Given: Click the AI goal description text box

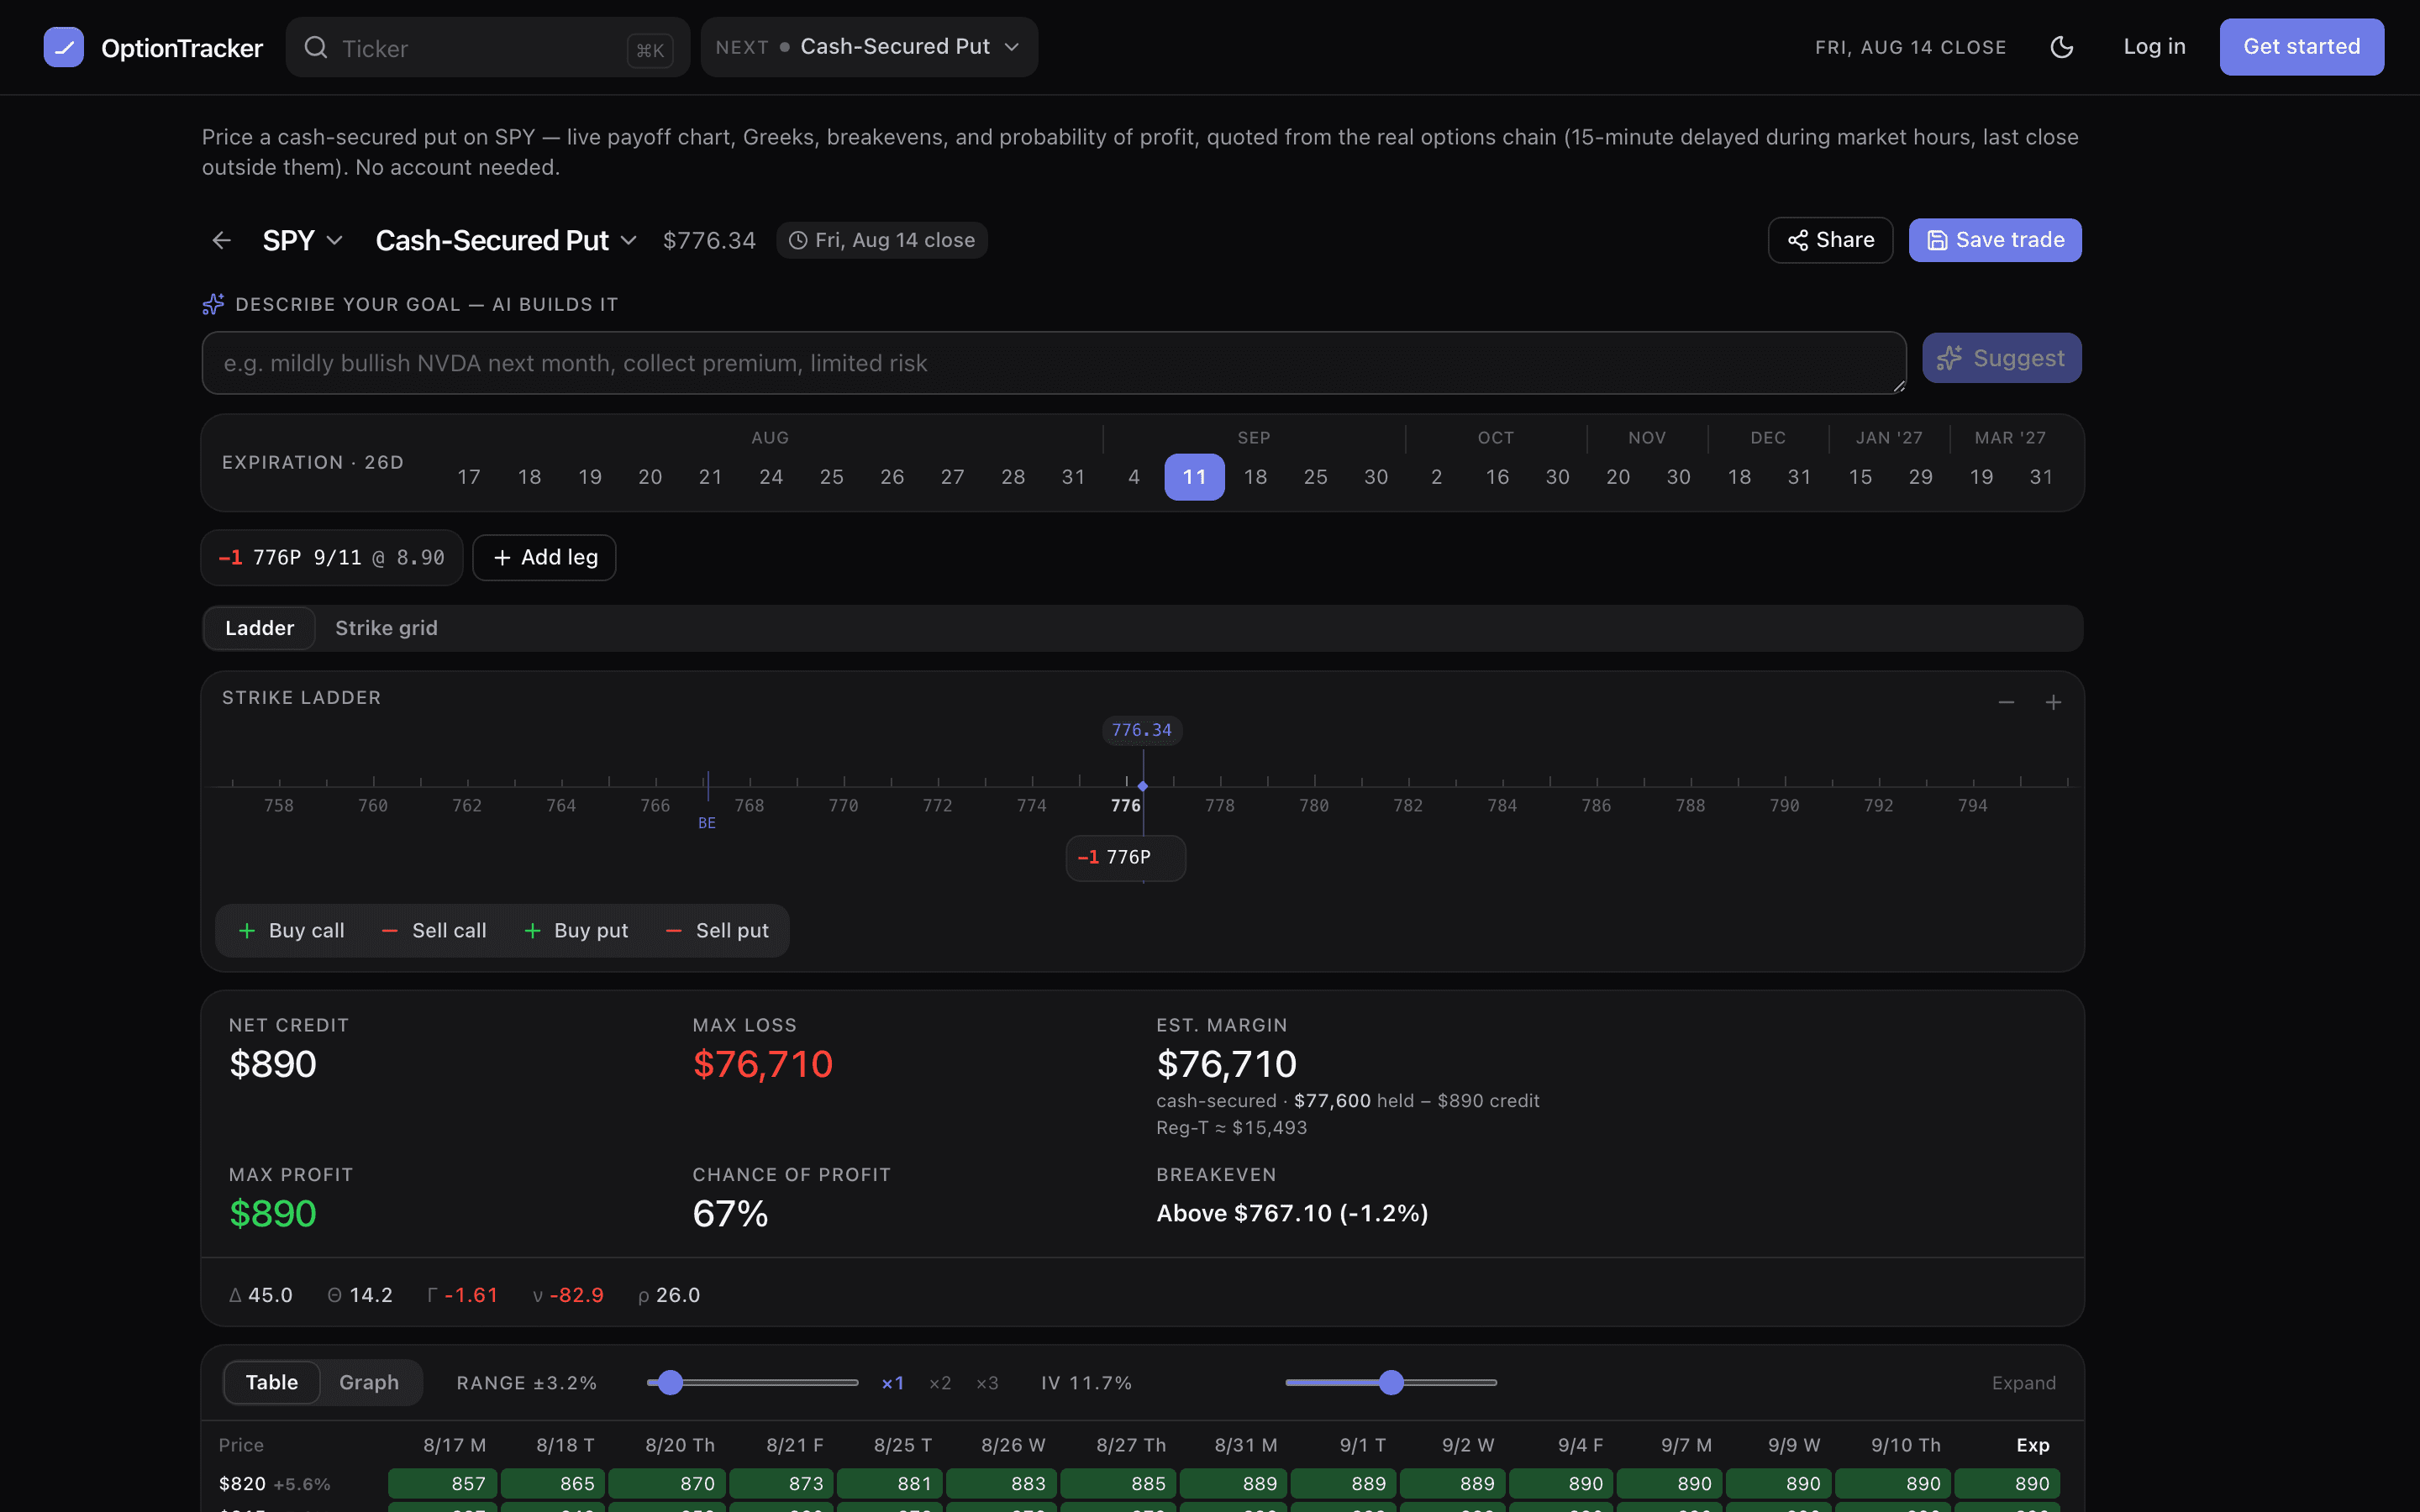Looking at the screenshot, I should point(1054,363).
